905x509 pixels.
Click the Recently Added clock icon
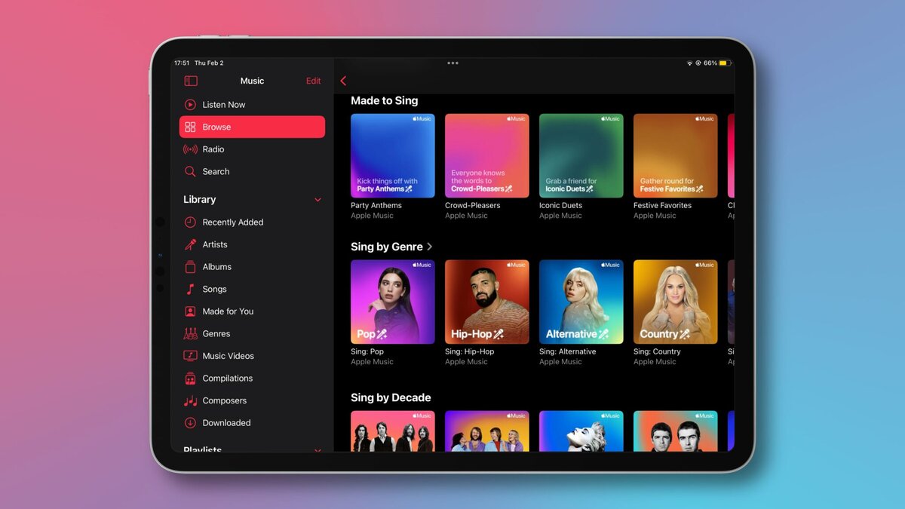tap(190, 222)
